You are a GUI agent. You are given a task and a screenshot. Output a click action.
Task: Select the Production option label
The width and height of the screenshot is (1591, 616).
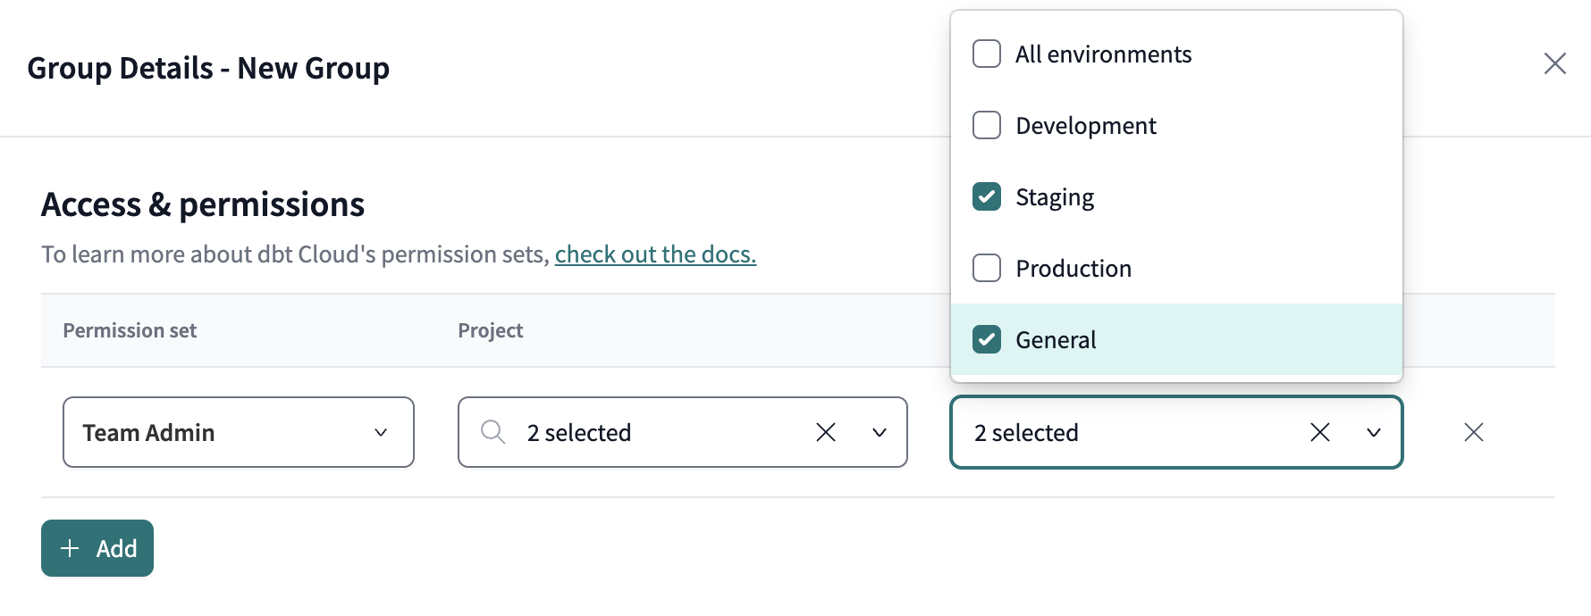[x=1073, y=269]
